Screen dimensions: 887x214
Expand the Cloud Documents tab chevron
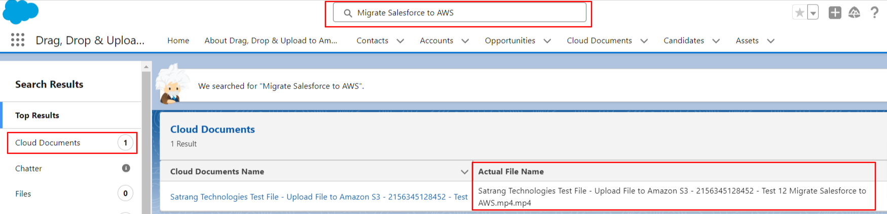tap(644, 41)
